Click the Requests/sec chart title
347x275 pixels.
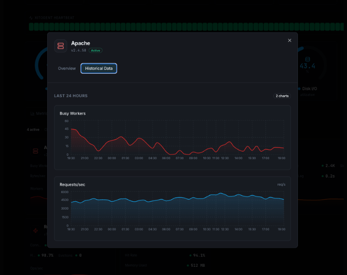(72, 184)
